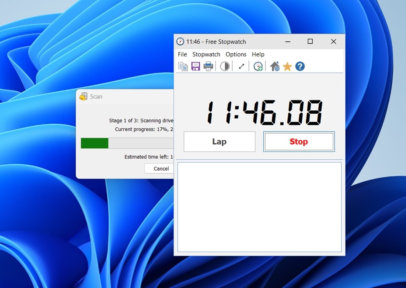The image size is (406, 288).
Task: Stop the running timer with Stop button
Action: (299, 142)
